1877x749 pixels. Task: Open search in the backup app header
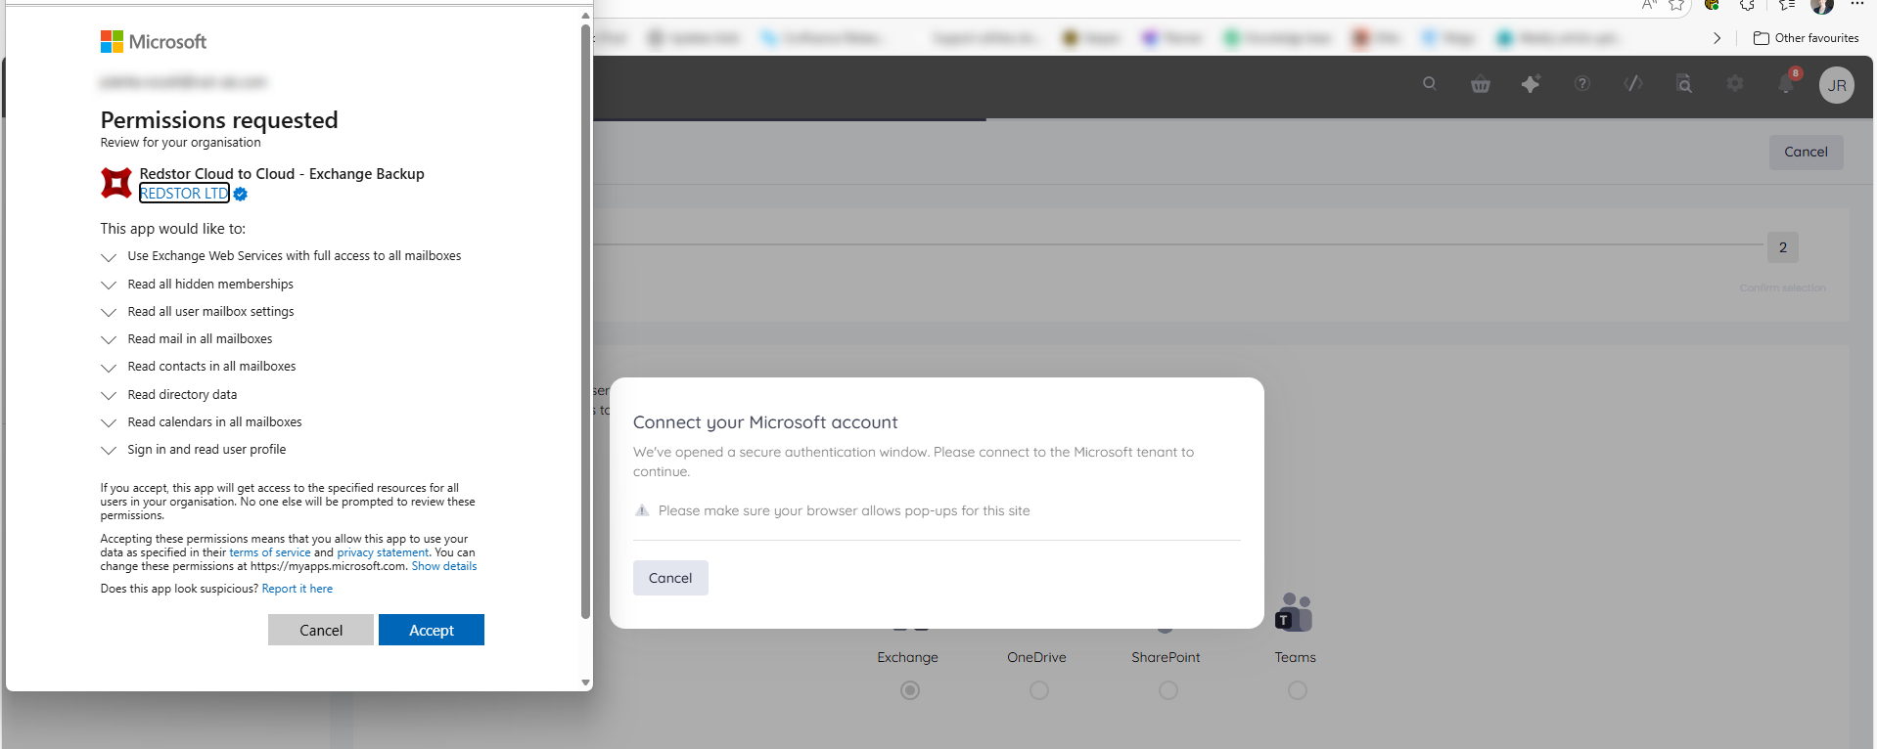click(1429, 84)
